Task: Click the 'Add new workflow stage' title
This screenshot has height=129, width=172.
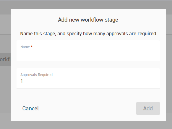Action: tap(88, 20)
